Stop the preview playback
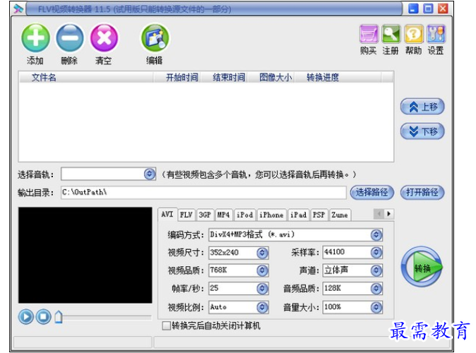This screenshot has width=476, height=353. point(43,317)
